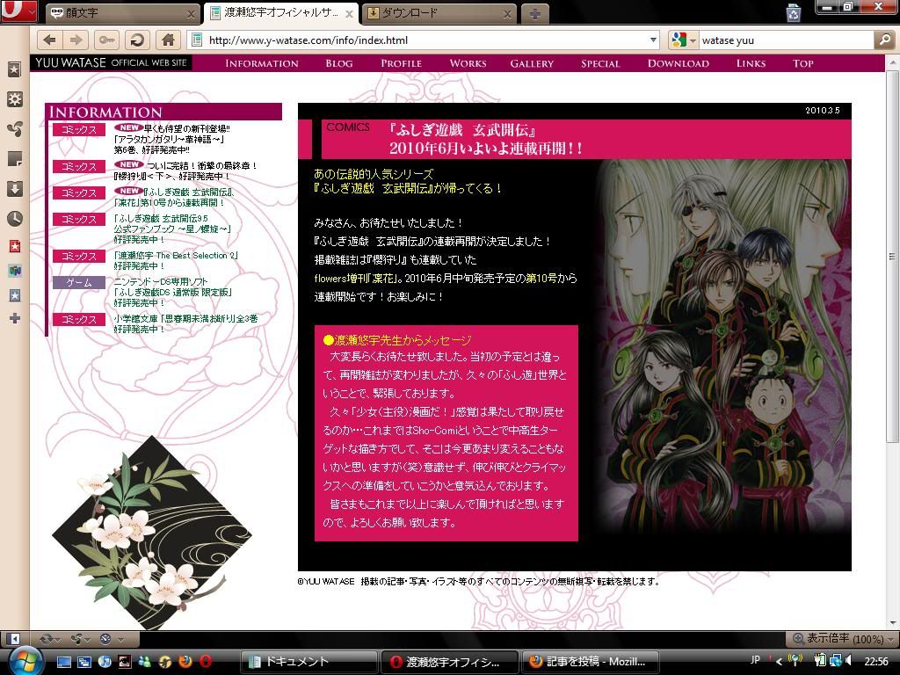Viewport: 900px width, 675px height.
Task: Launch Opera from the quick launch bar
Action: click(206, 661)
